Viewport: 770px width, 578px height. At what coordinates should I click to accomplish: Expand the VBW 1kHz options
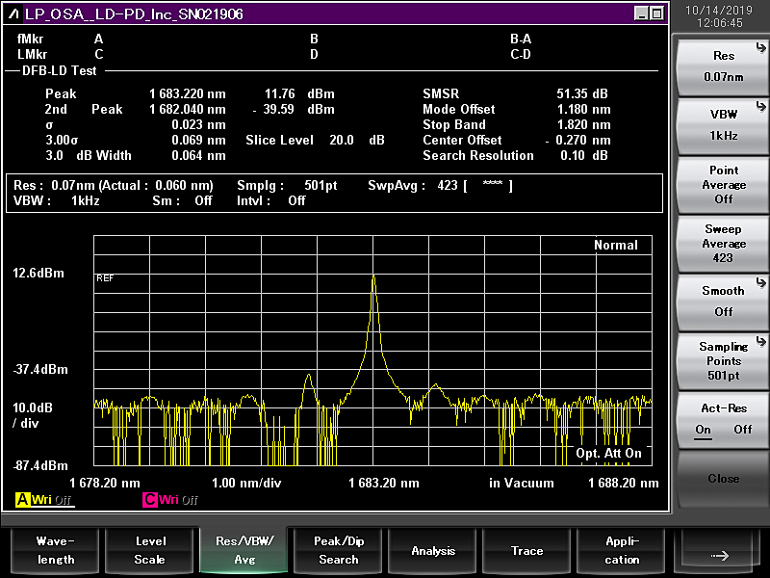[x=723, y=124]
